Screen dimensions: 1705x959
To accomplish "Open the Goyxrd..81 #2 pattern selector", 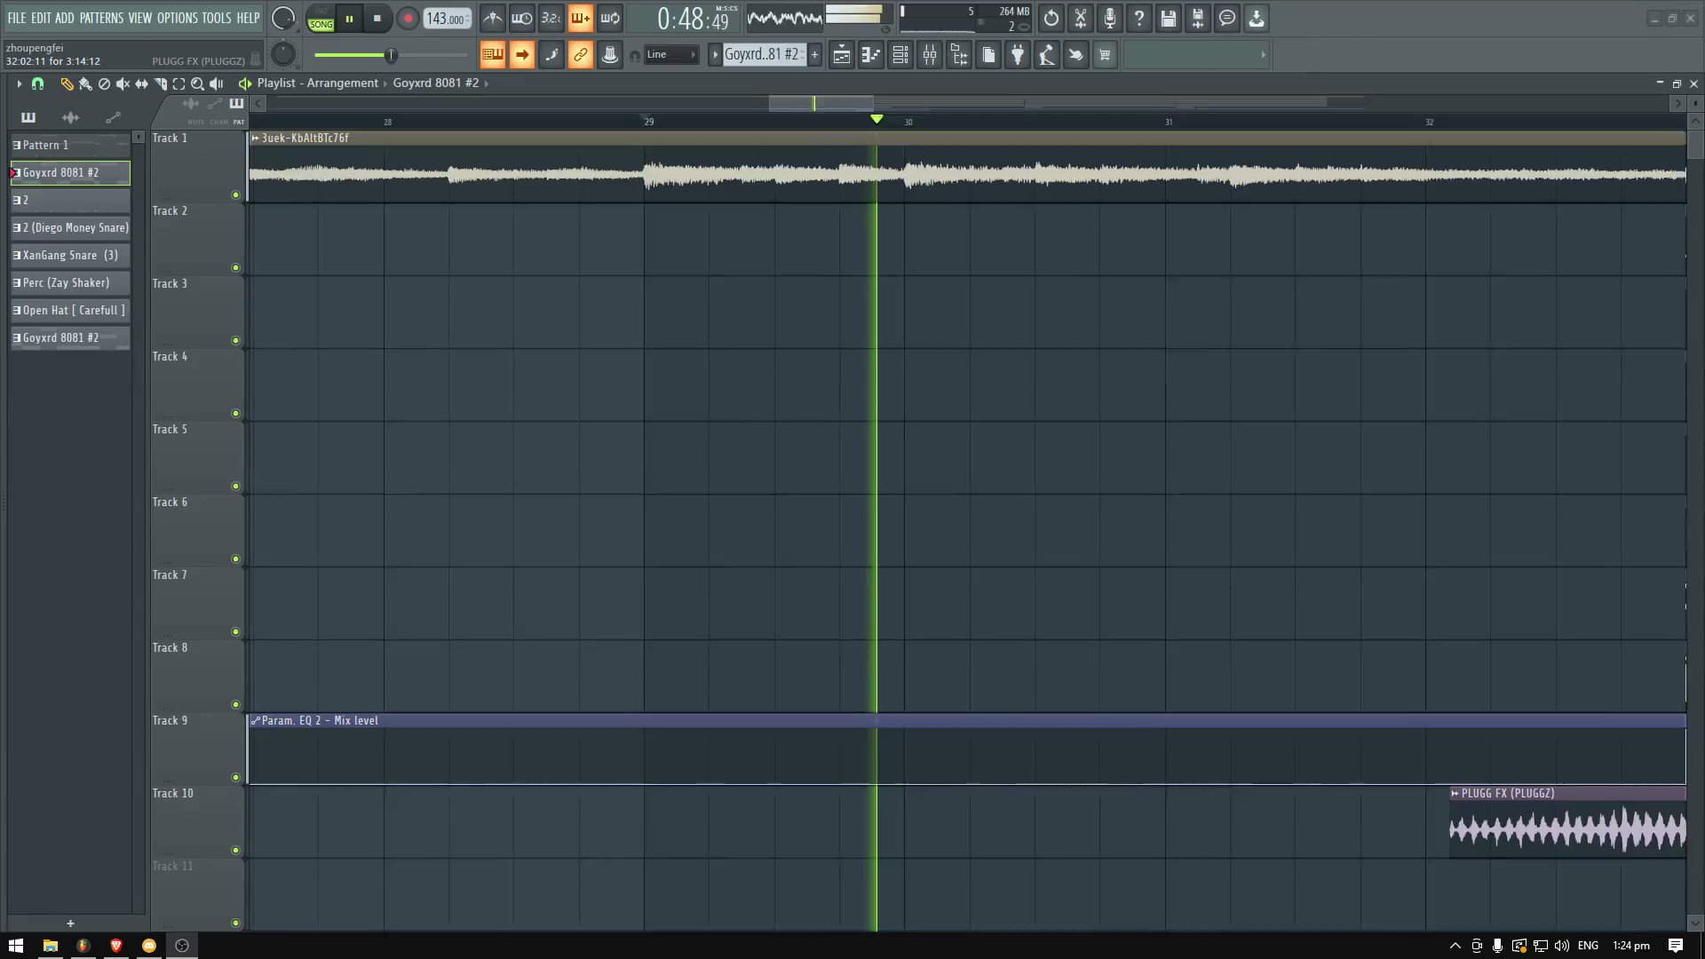I will tap(760, 55).
